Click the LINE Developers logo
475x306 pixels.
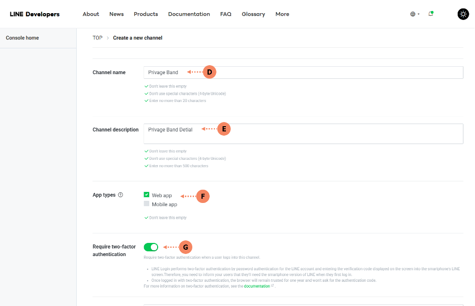(35, 14)
